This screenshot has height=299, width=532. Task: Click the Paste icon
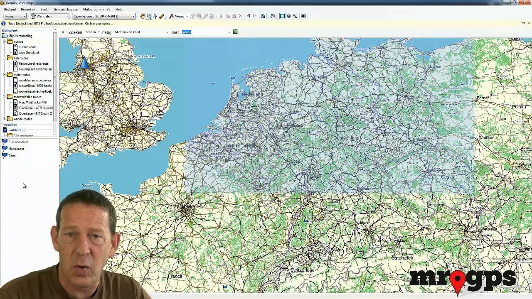pos(234,16)
